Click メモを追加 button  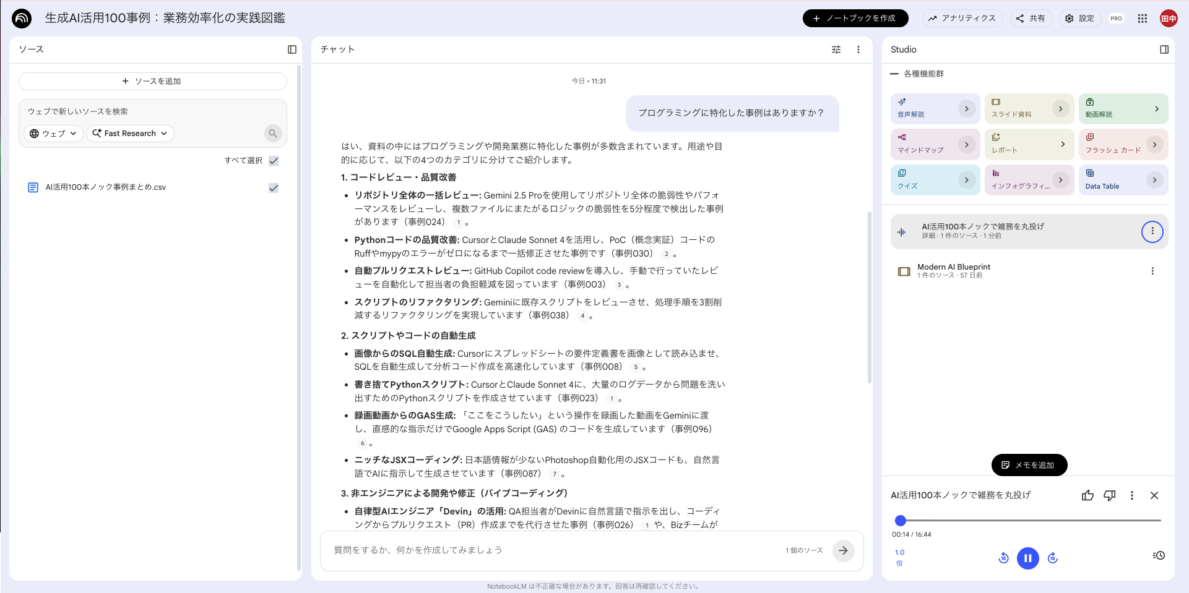point(1029,465)
